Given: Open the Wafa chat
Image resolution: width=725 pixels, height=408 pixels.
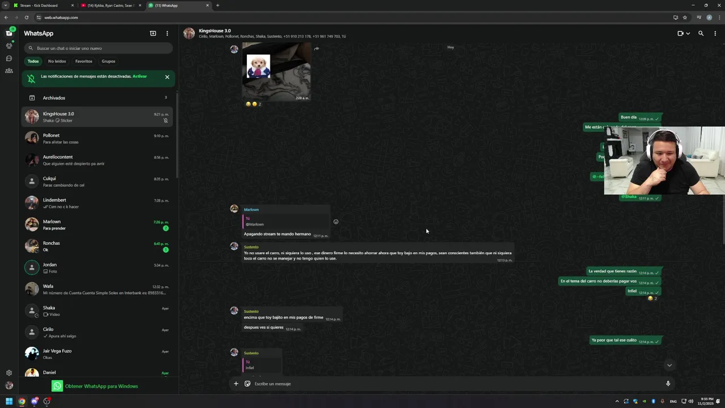Looking at the screenshot, I should [x=98, y=289].
